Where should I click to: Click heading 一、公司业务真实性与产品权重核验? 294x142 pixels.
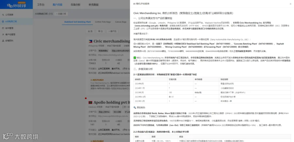(153, 18)
